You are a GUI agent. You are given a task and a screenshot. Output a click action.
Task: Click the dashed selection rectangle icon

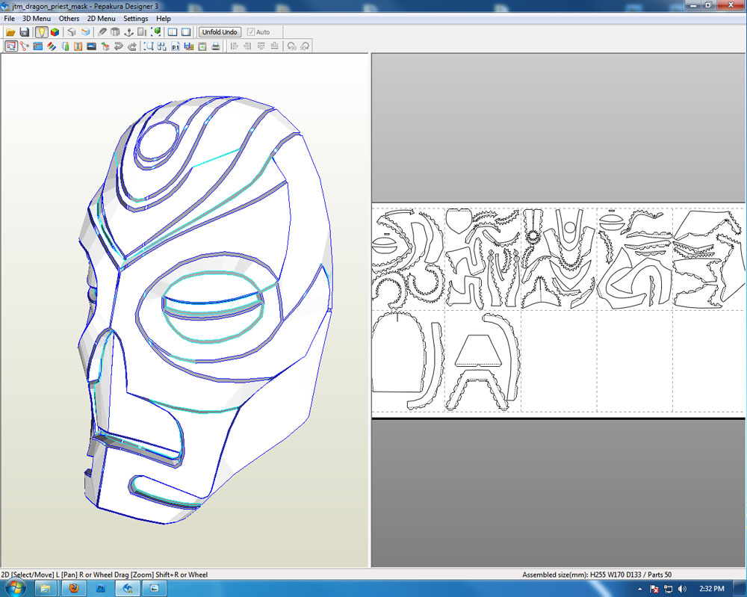coord(149,46)
